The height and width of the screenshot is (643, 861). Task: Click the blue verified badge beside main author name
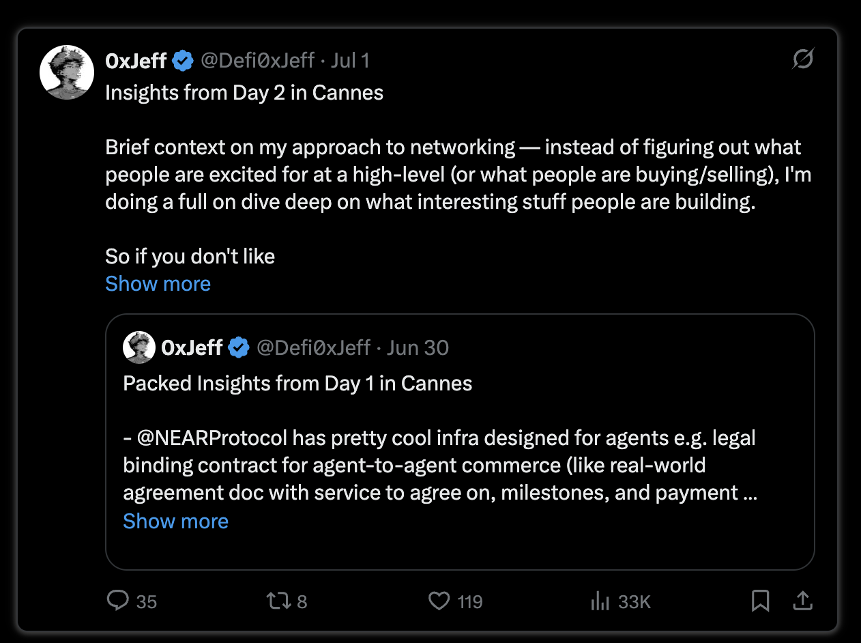tap(182, 61)
